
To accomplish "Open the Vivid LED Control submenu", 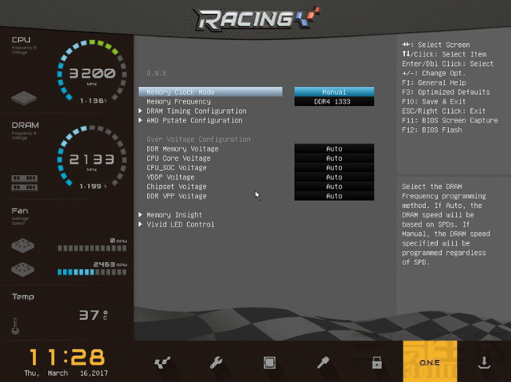I will (x=179, y=224).
